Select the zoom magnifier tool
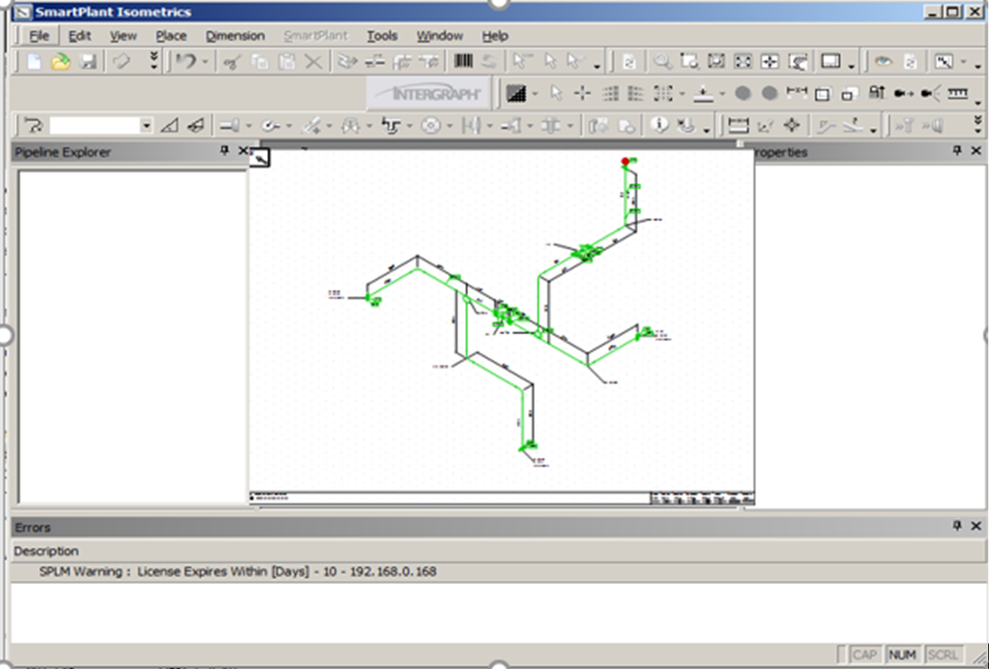The image size is (989, 669). click(662, 62)
